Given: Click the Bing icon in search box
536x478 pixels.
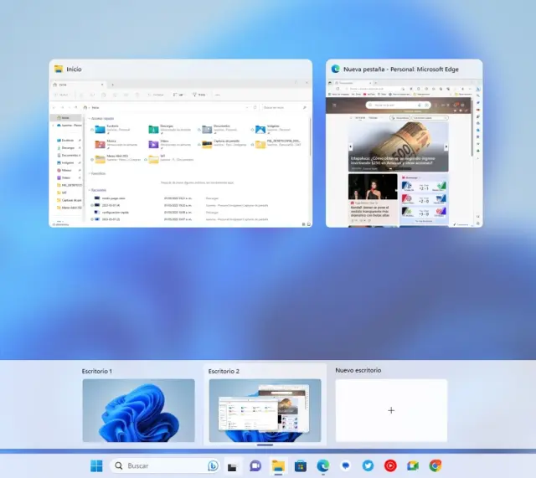Looking at the screenshot, I should (213, 465).
